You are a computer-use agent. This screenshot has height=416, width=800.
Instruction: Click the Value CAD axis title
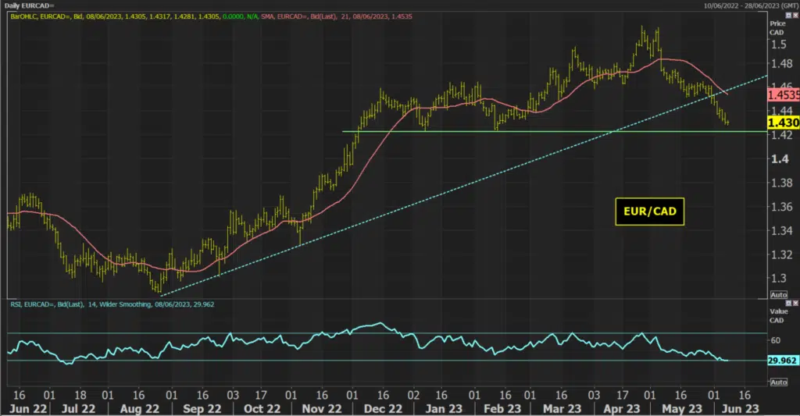779,315
